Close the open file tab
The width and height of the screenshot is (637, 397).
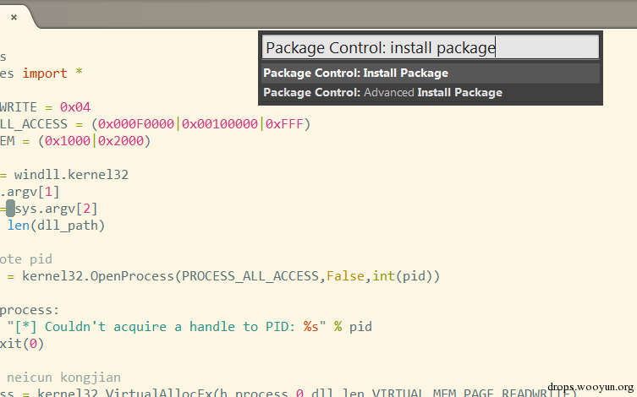(x=14, y=17)
